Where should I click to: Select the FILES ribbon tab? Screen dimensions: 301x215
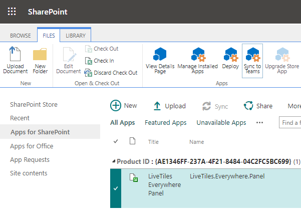(49, 36)
